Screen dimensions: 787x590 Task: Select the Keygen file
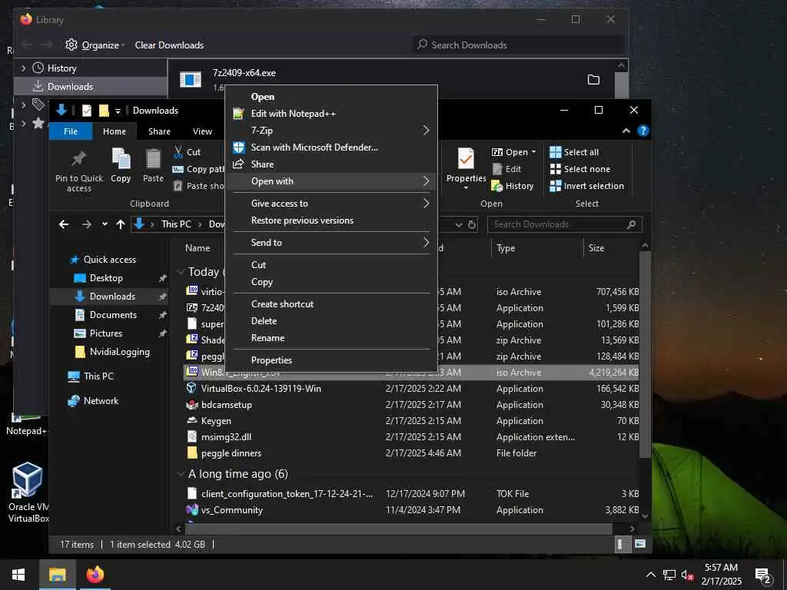coord(216,421)
